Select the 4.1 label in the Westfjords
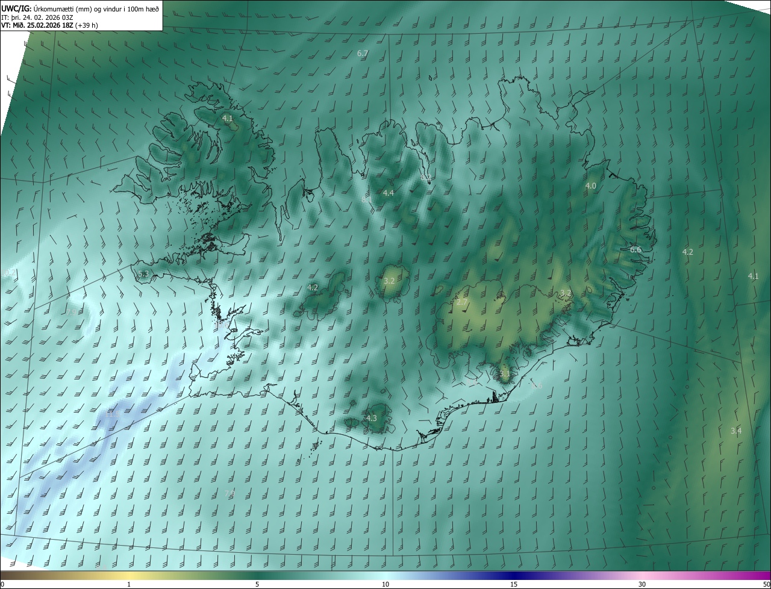This screenshot has width=771, height=589. [227, 119]
